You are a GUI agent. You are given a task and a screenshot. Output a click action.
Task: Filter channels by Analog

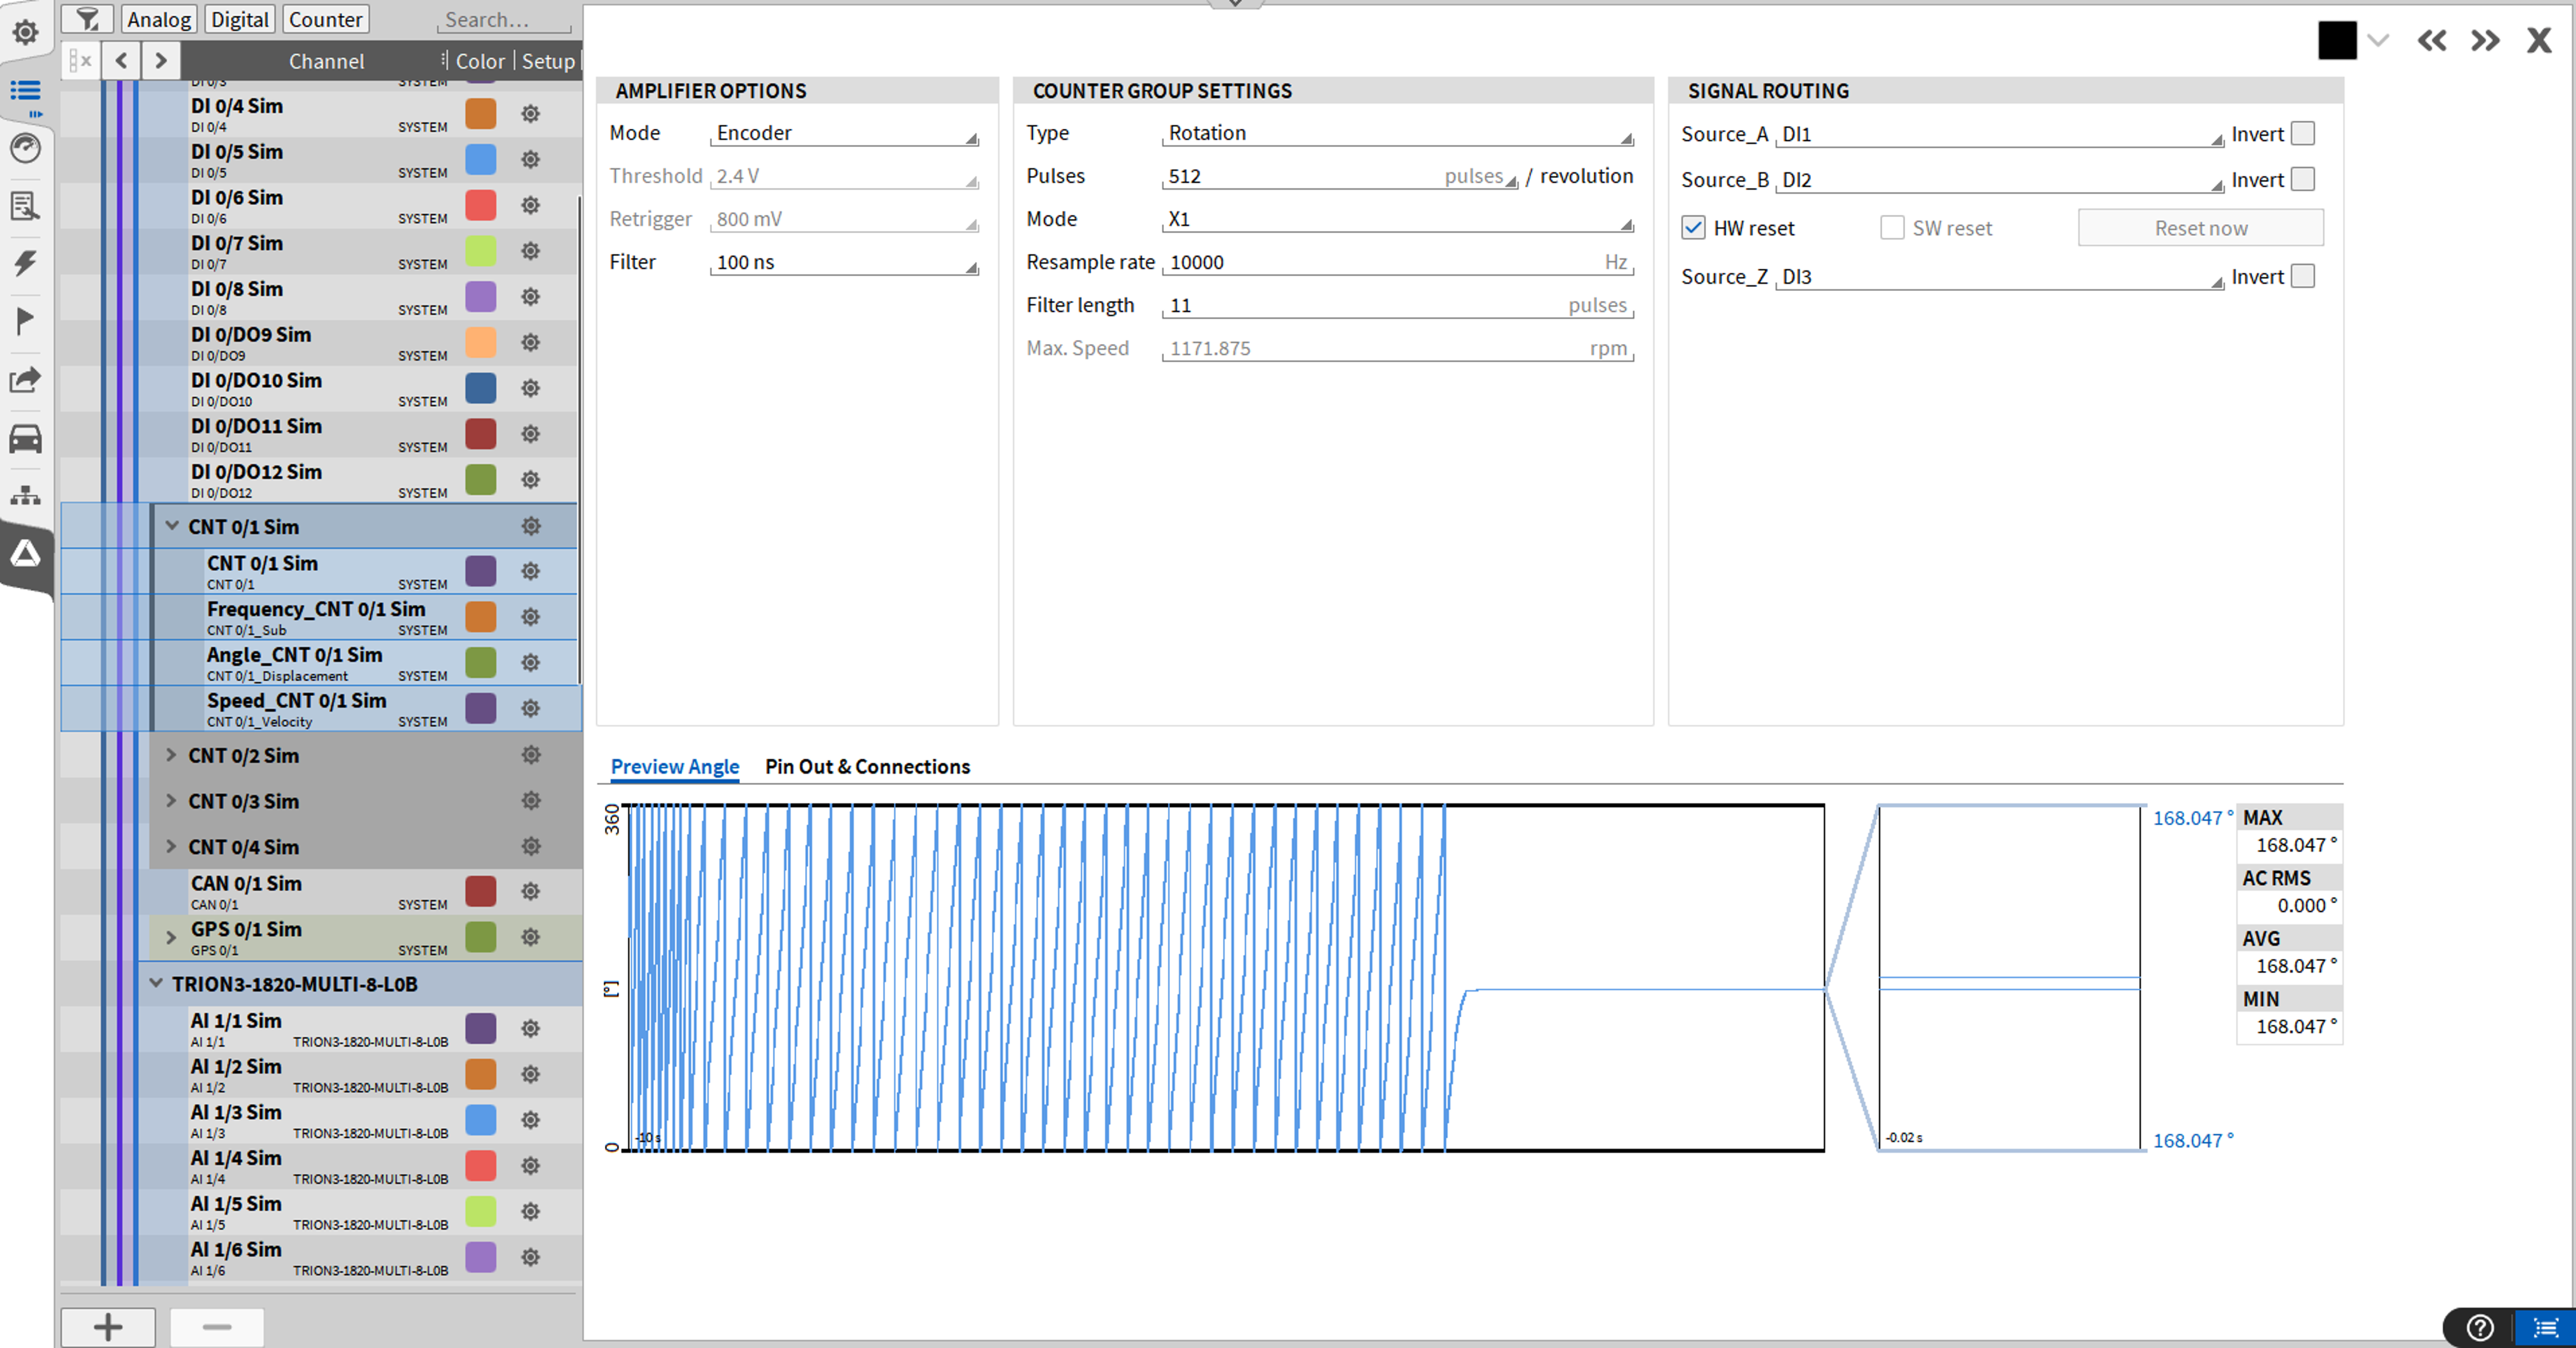159,19
